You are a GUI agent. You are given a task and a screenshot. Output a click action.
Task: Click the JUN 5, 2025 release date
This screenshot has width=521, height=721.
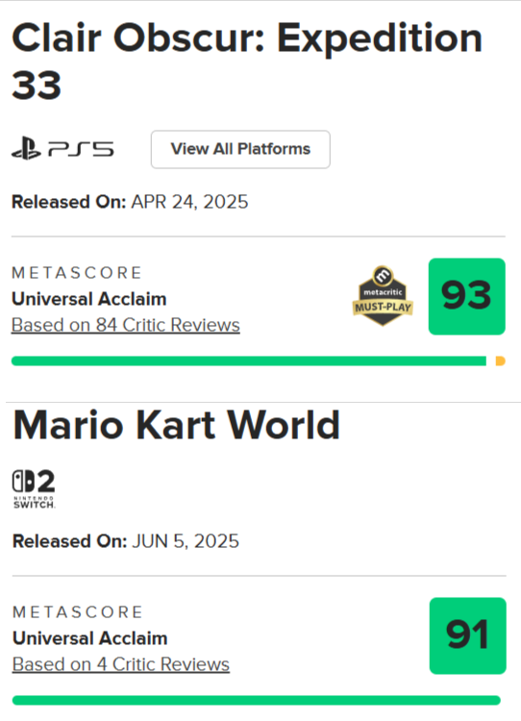186,541
